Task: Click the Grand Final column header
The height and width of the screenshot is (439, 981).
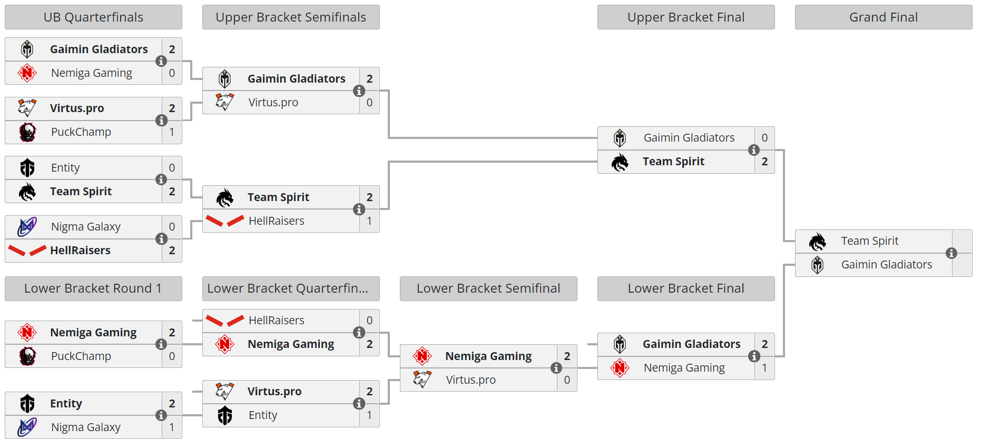Action: tap(883, 17)
